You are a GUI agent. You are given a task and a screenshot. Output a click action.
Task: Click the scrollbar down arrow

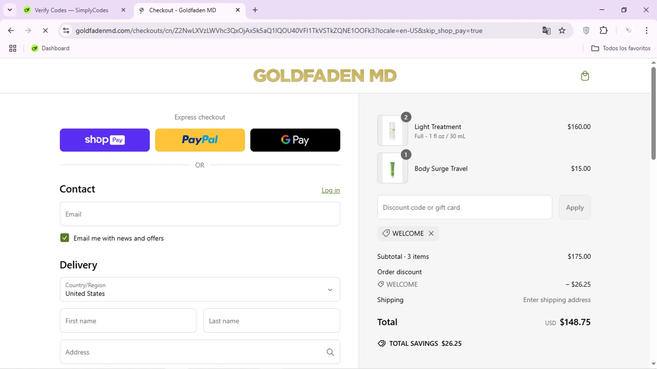[653, 364]
